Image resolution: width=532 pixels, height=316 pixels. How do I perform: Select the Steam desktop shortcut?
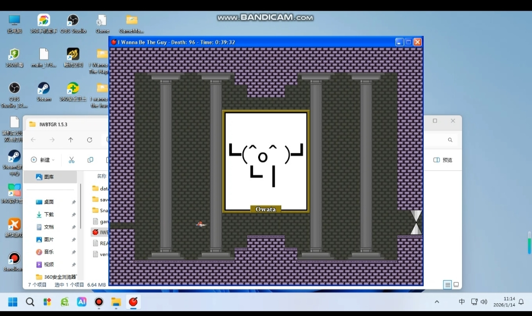coord(44,92)
